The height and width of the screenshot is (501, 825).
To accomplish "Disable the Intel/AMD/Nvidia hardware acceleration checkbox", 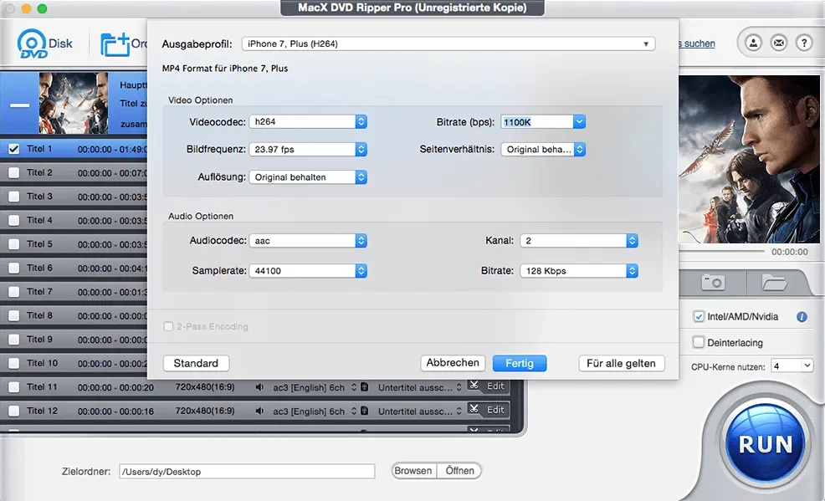I will coord(699,316).
